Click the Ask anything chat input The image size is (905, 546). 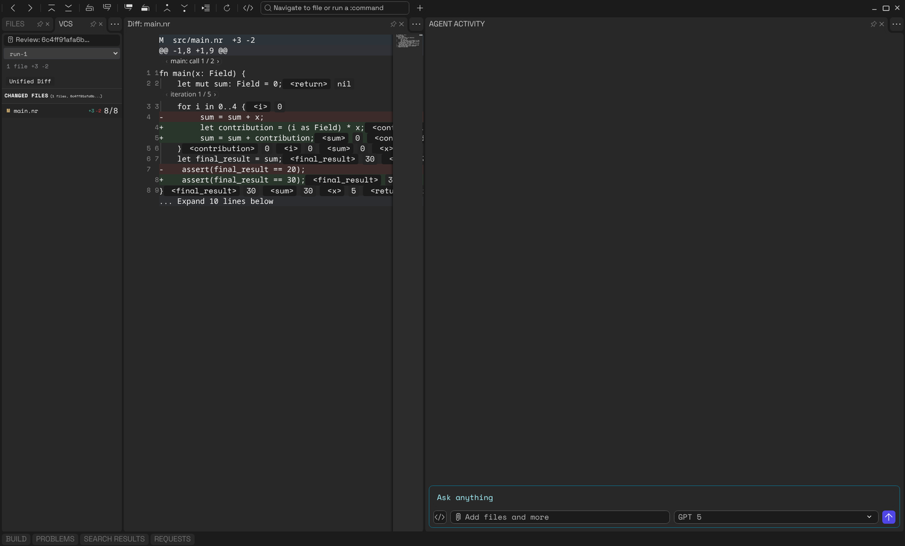pyautogui.click(x=664, y=498)
